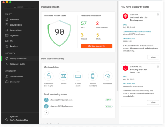Open Password Health in sidebar
165x127 pixels.
[x=17, y=64]
